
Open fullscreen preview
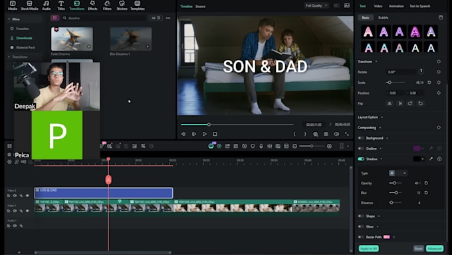click(347, 134)
